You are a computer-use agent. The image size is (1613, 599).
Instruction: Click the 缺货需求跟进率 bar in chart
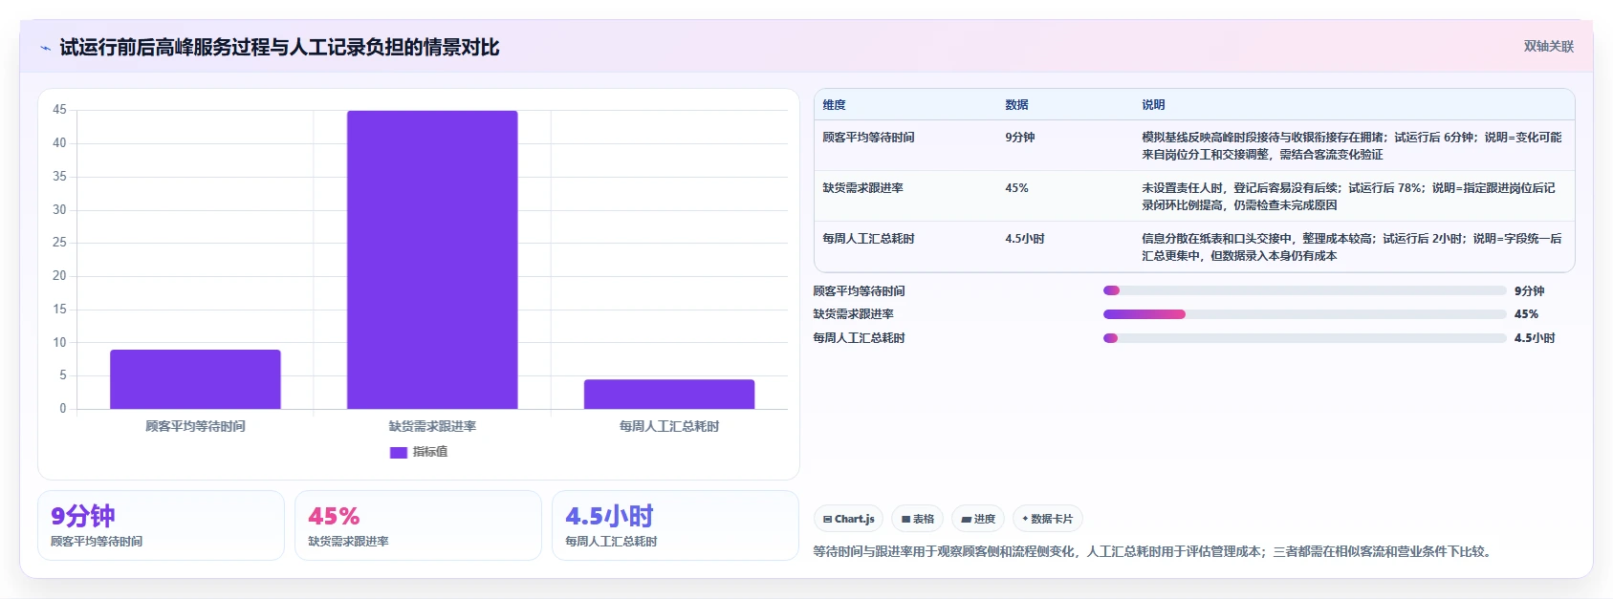[x=432, y=260]
